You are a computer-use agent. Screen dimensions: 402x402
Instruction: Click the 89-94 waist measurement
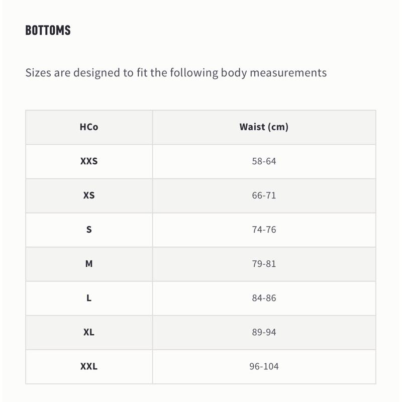click(264, 332)
